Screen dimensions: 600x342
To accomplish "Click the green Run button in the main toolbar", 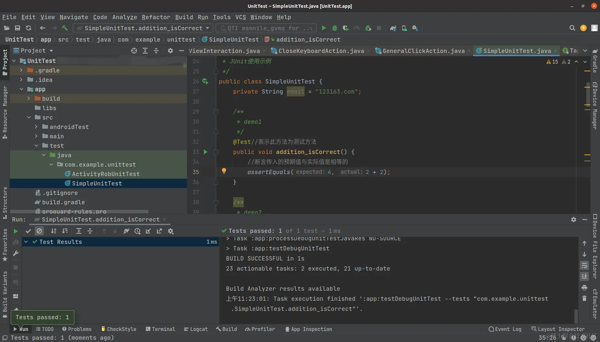I will point(324,28).
